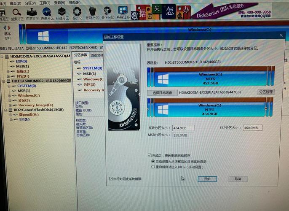
Task: Switch to the 浏览文件 tab
Action: tap(96, 55)
